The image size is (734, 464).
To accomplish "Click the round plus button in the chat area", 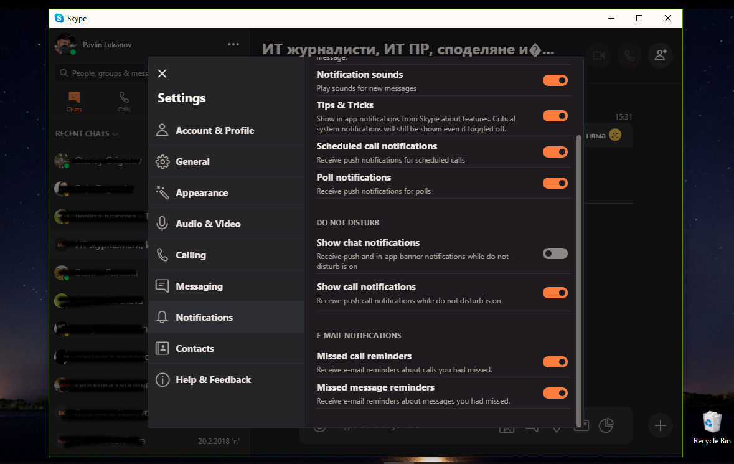I will (661, 426).
